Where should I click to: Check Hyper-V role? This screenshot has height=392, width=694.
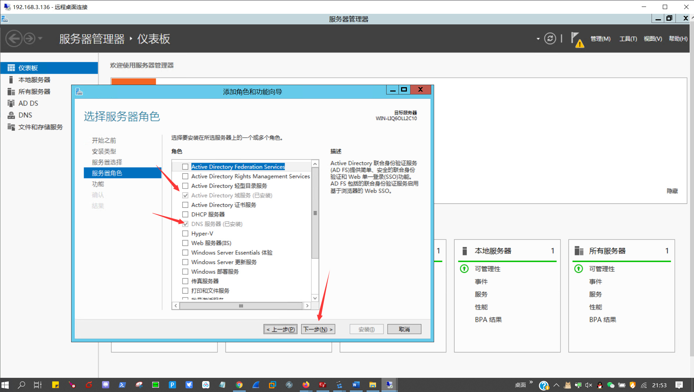coord(185,234)
